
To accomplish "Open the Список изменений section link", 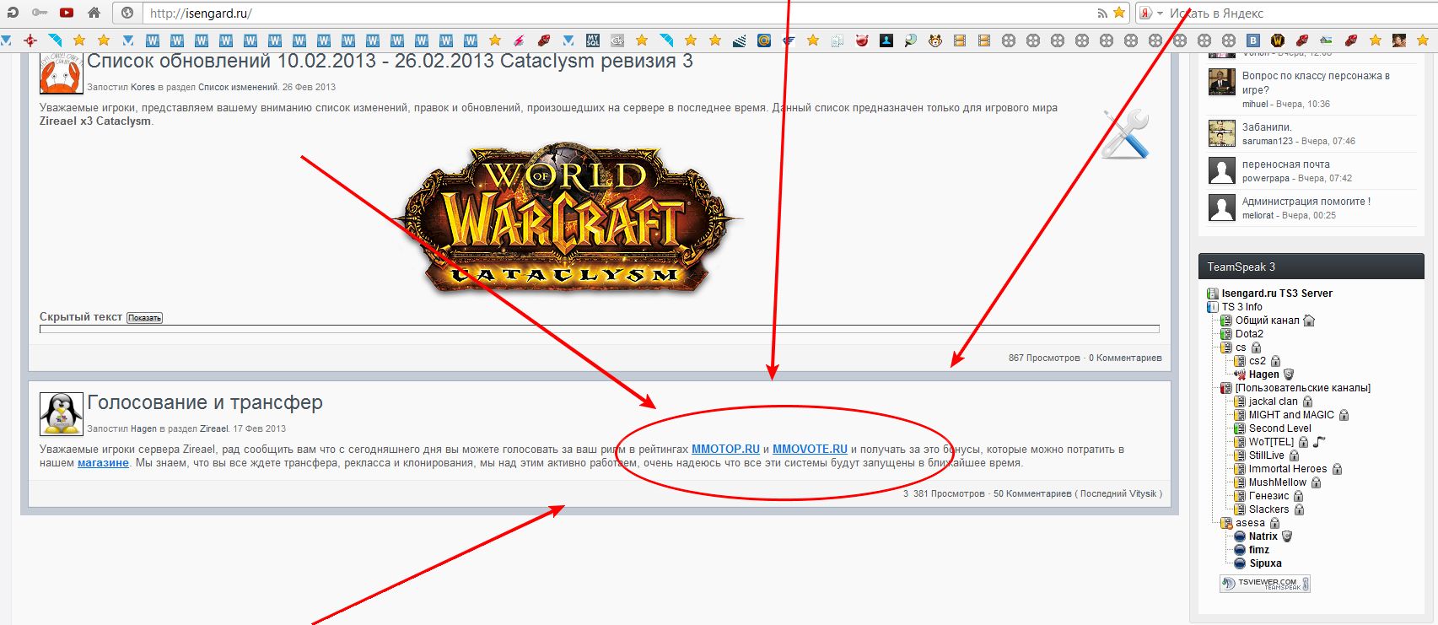I will (237, 87).
